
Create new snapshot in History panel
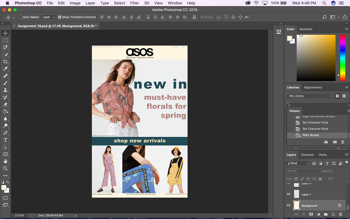335,142
